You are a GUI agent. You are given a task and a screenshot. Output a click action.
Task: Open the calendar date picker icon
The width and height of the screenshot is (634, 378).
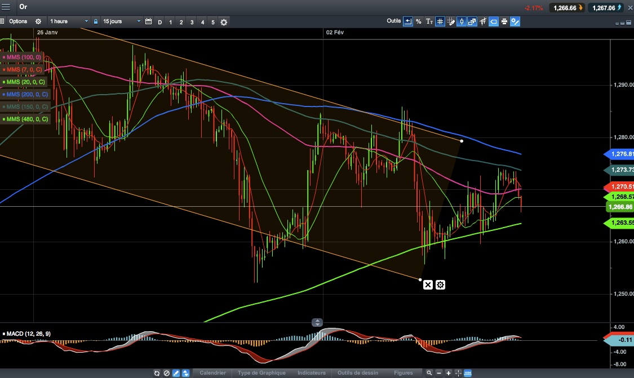coord(148,21)
